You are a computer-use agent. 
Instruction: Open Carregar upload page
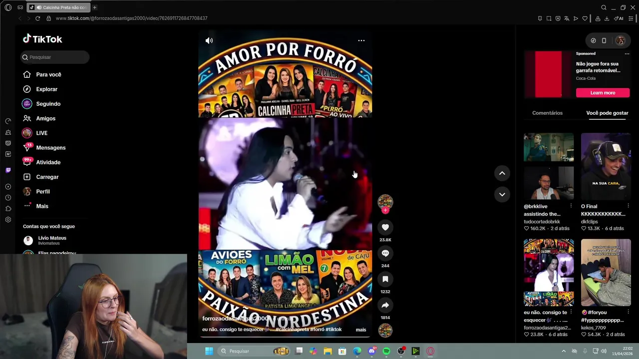[x=40, y=177]
